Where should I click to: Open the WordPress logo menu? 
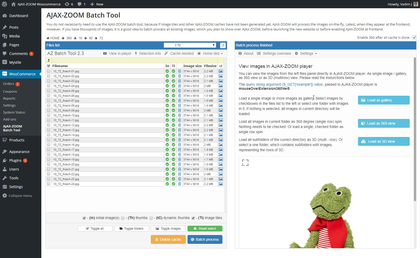click(4, 4)
